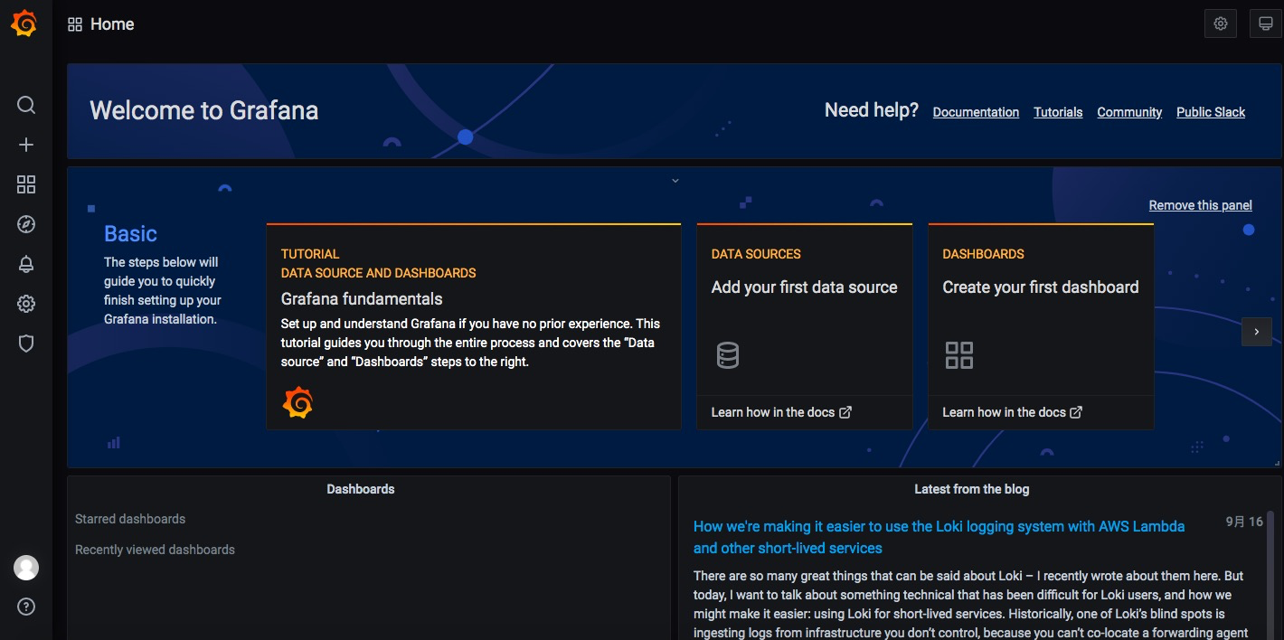
Task: Click the Basic heading text
Action: 130,233
